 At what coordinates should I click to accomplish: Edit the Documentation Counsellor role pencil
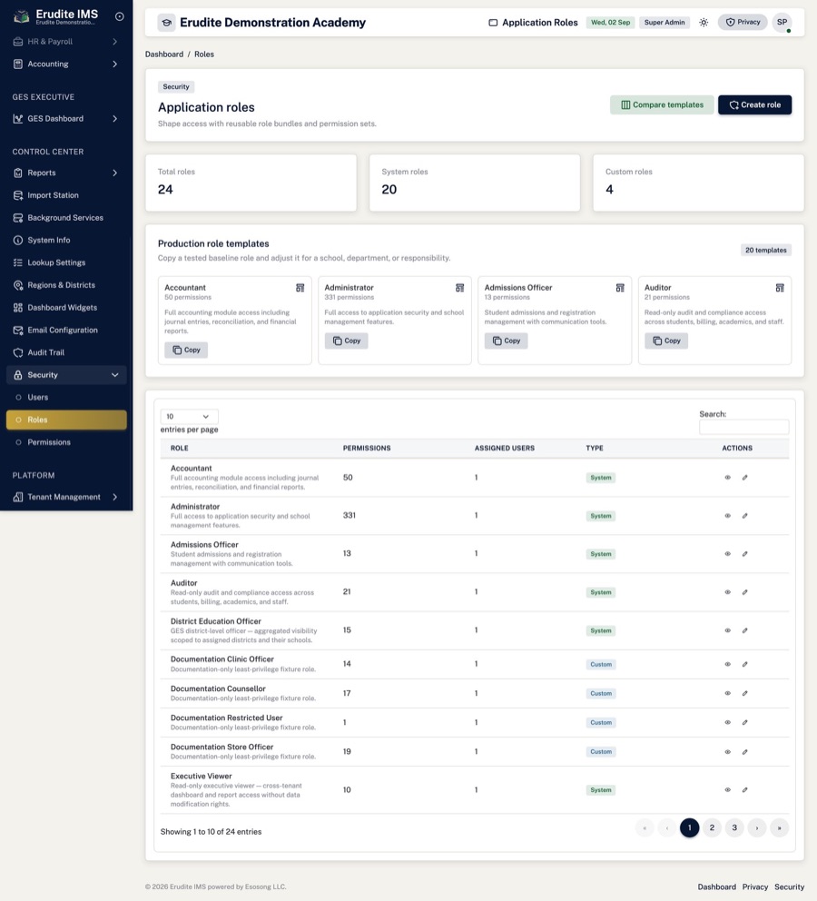coord(744,694)
